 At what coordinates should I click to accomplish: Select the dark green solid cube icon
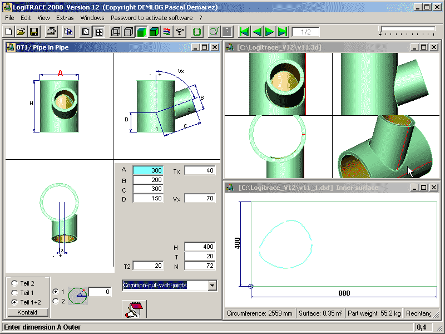click(x=154, y=32)
